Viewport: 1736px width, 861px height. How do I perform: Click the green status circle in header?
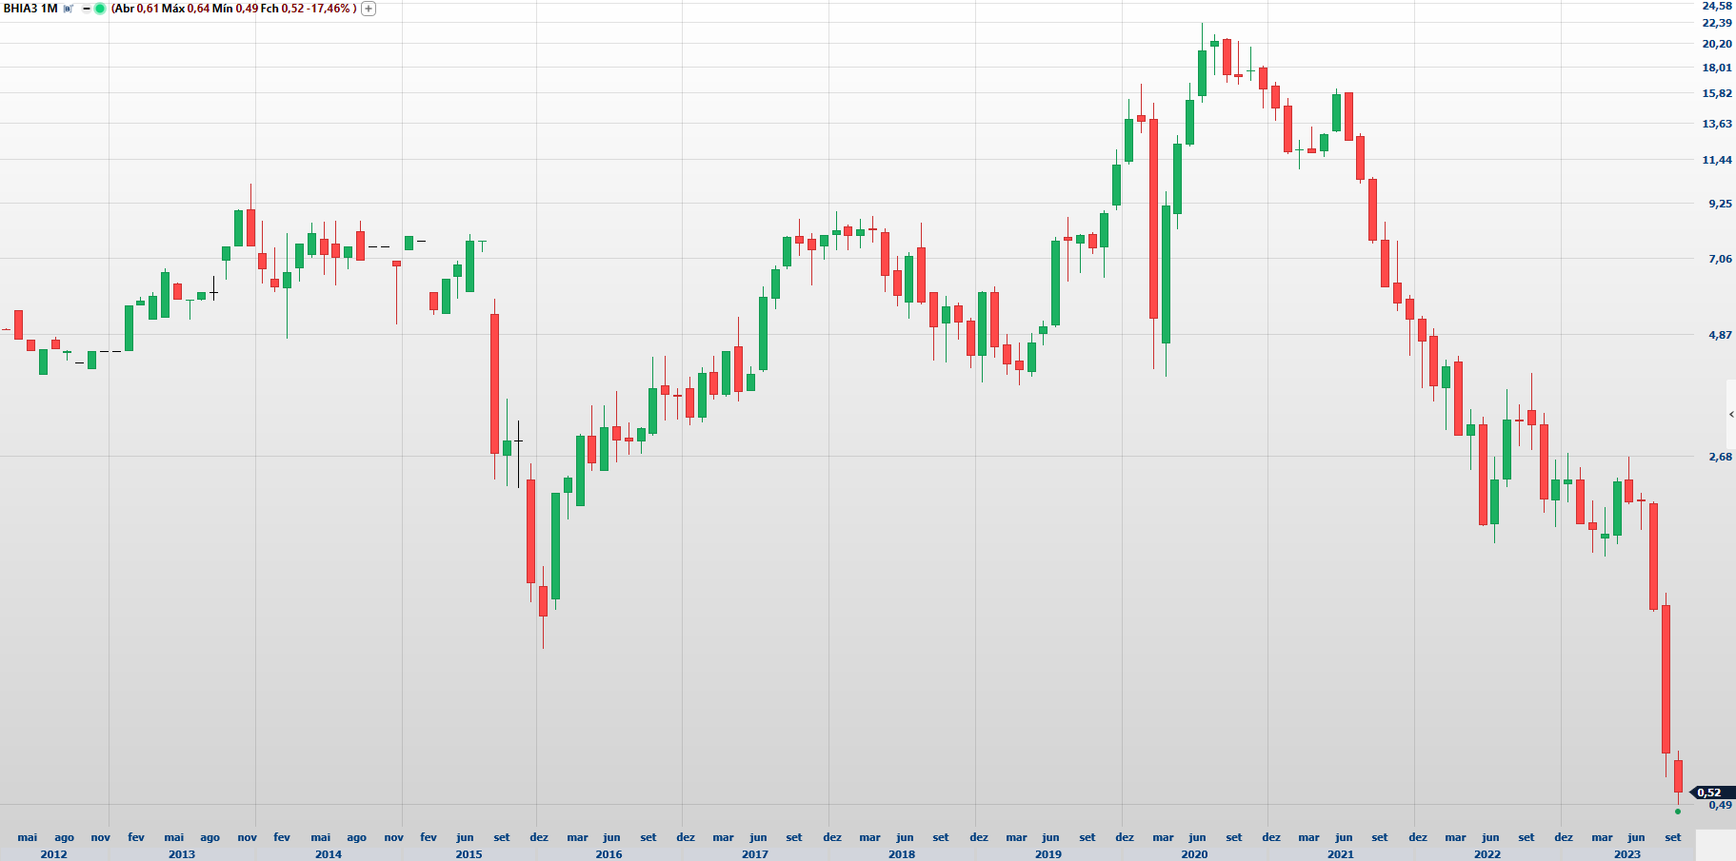(x=100, y=9)
